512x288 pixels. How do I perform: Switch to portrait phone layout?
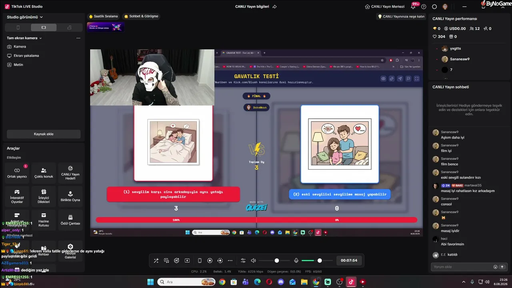[18, 28]
